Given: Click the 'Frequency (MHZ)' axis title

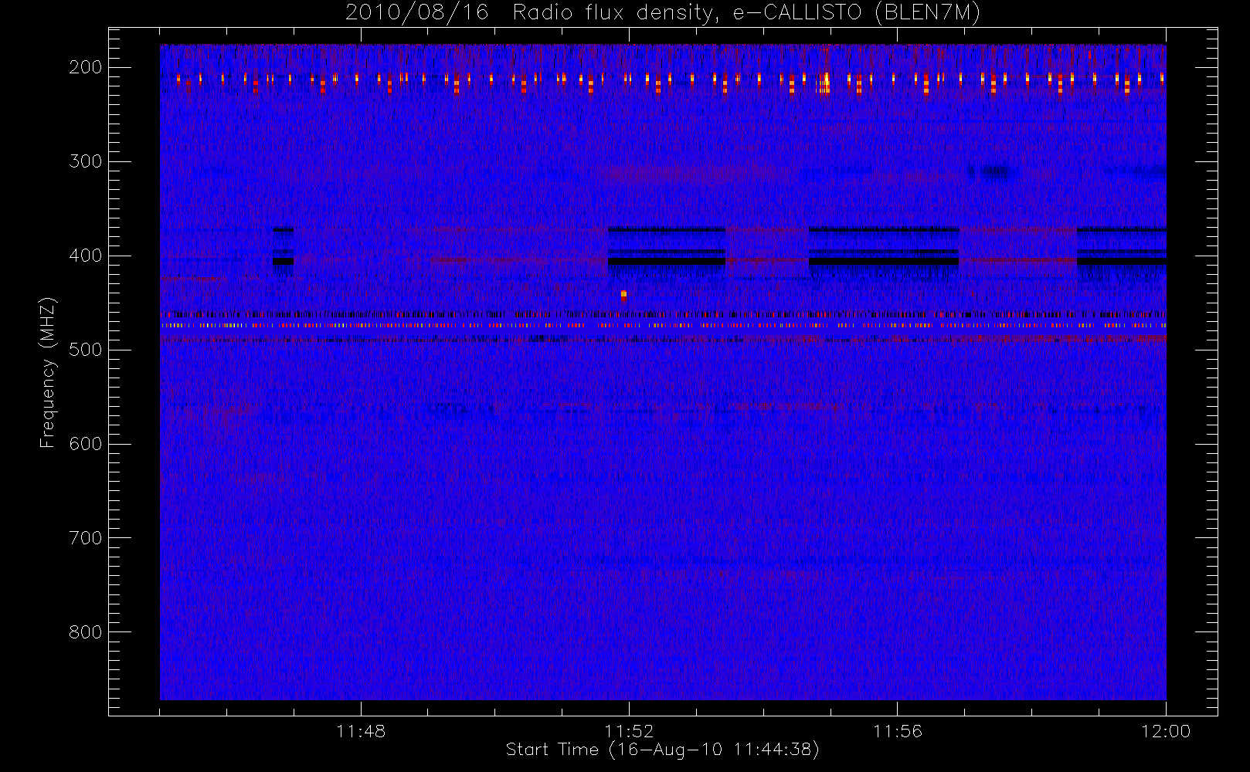Looking at the screenshot, I should (48, 372).
